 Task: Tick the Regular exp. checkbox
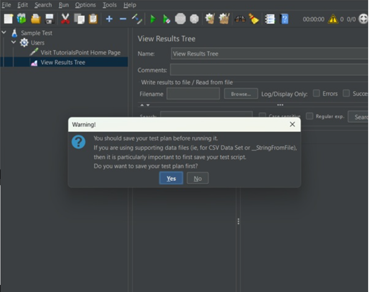310,116
